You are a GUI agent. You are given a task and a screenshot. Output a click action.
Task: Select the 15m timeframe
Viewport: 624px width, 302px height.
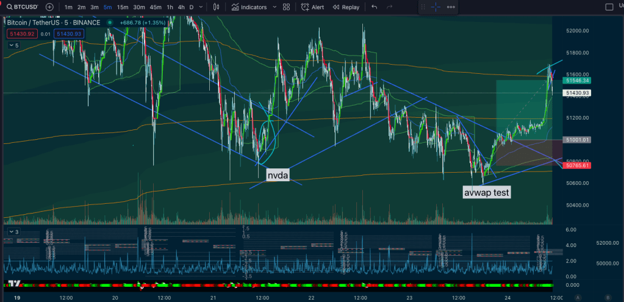click(123, 7)
